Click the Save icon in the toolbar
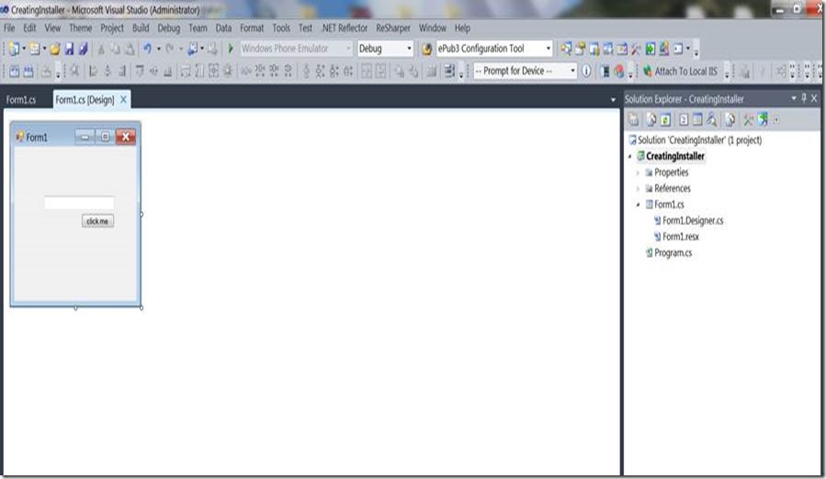826x479 pixels. (69, 49)
